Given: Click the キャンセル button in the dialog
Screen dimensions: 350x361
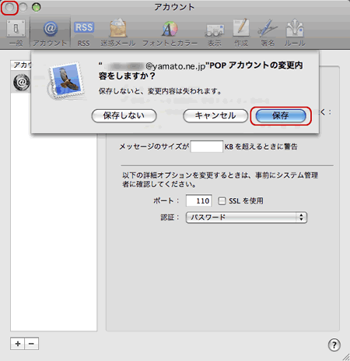Looking at the screenshot, I should coord(215,115).
